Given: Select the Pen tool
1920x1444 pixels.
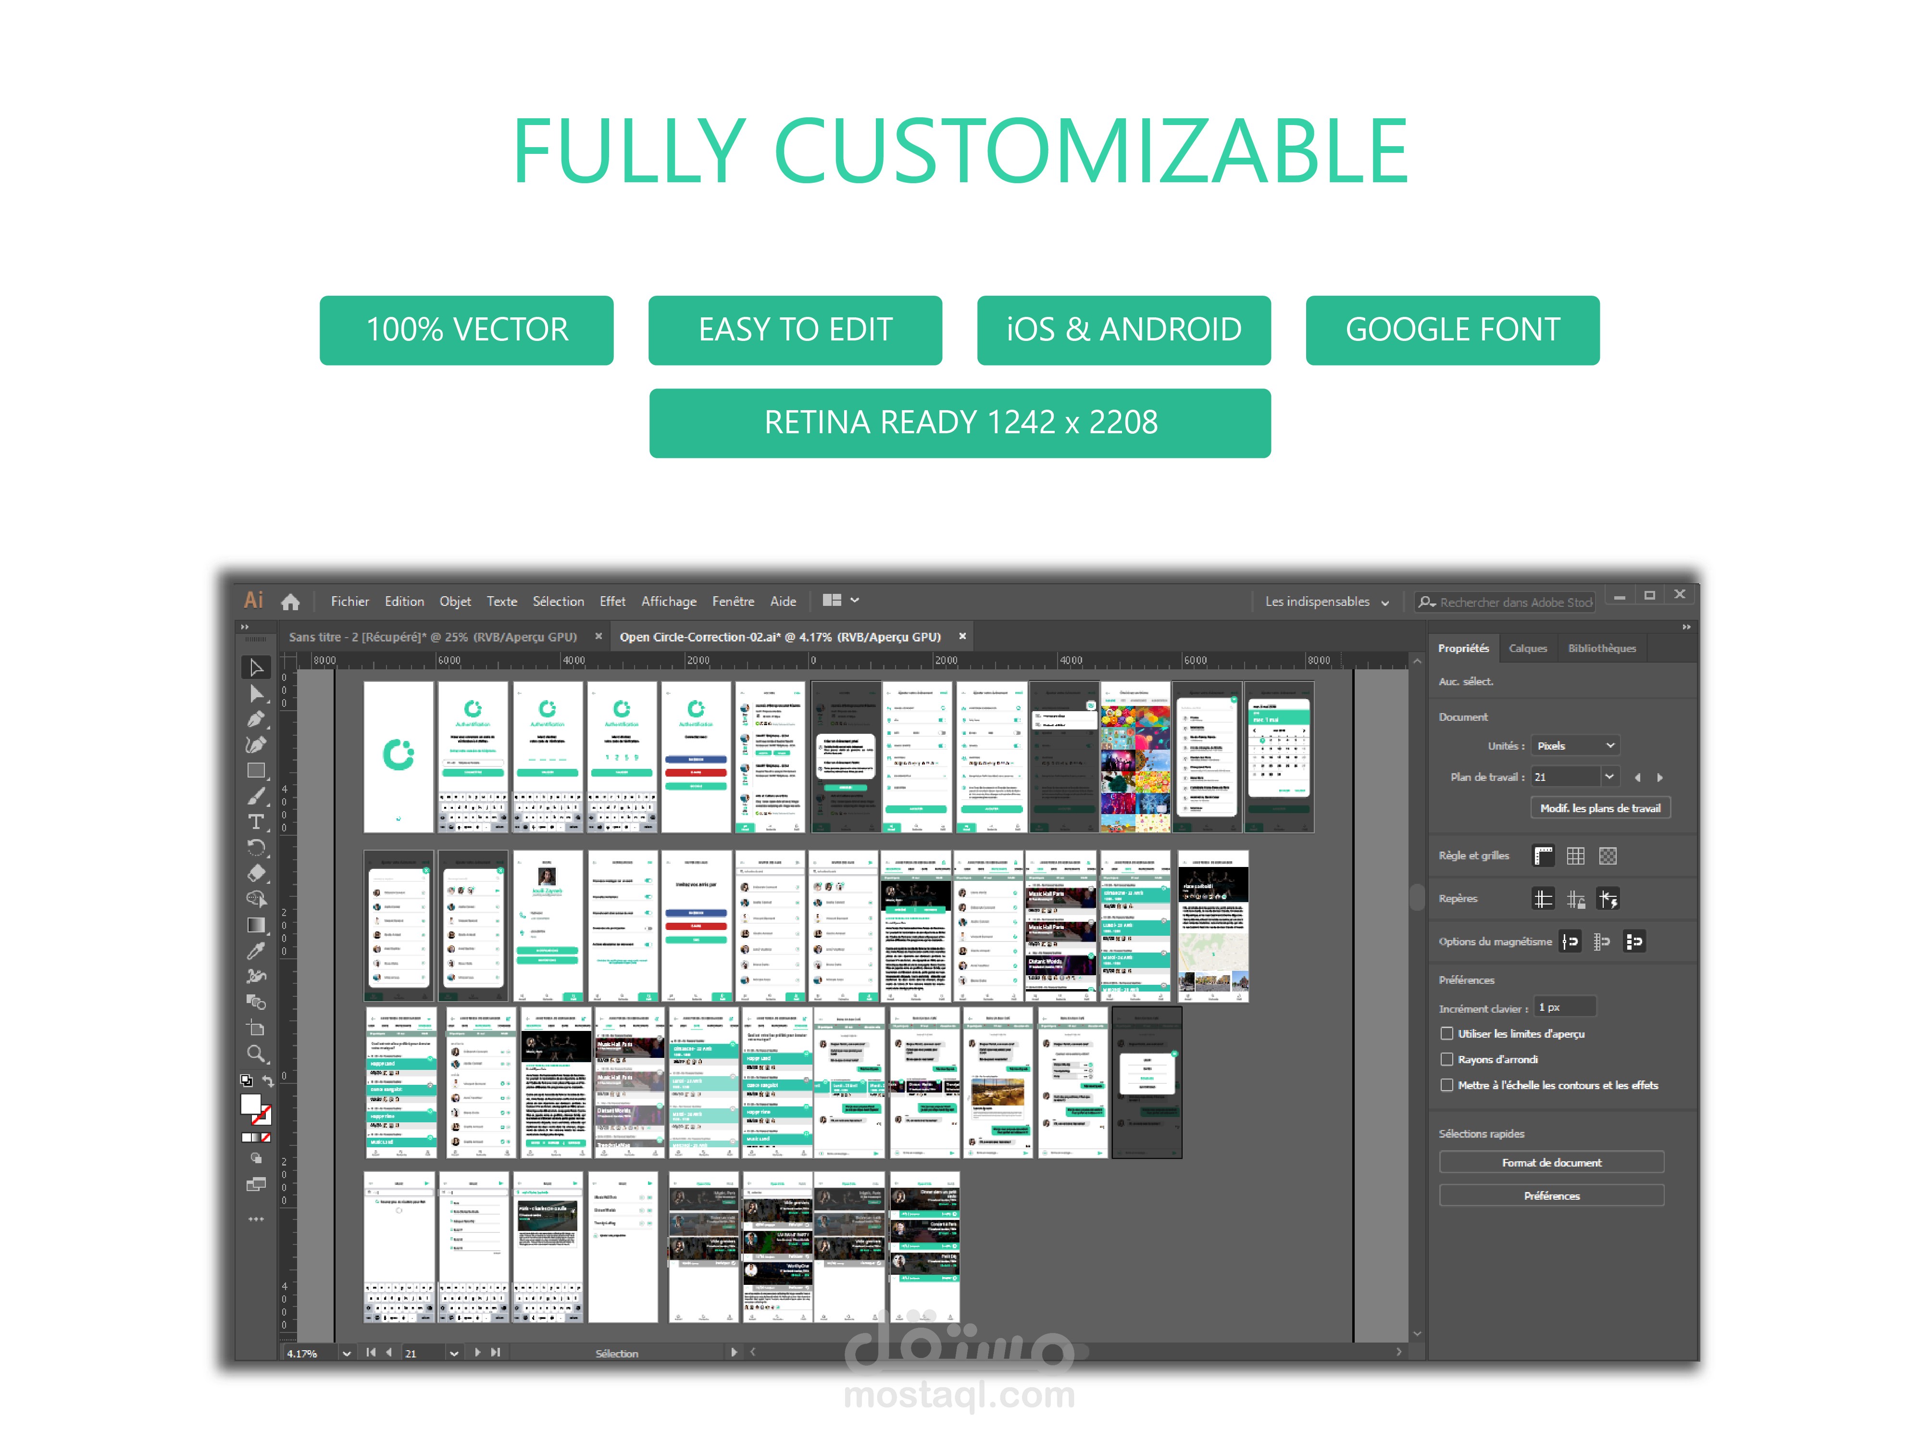Looking at the screenshot, I should click(x=255, y=719).
